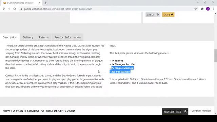Open the Delivery tab
Image resolution: width=217 pixels, height=122 pixels.
tap(28, 37)
